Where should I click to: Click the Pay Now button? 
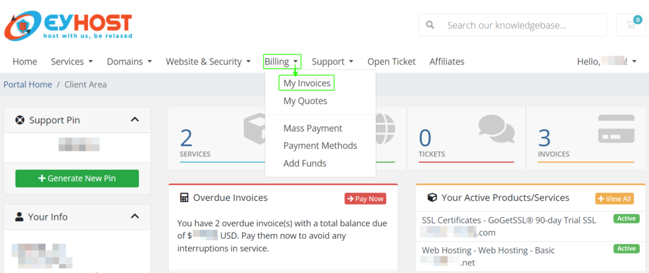pyautogui.click(x=365, y=198)
